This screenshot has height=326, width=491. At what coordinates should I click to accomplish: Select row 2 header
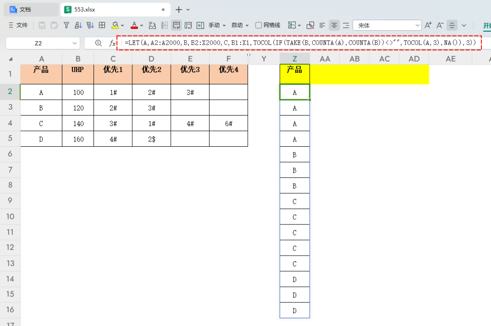pos(10,92)
